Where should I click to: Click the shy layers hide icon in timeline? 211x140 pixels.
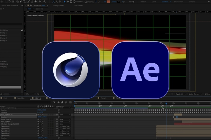[59, 102]
